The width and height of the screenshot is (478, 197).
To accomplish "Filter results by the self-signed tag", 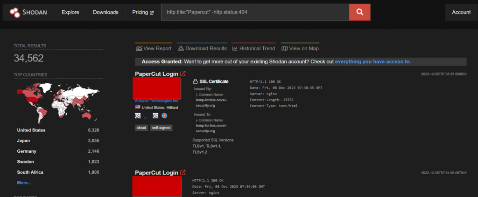I will click(x=161, y=128).
